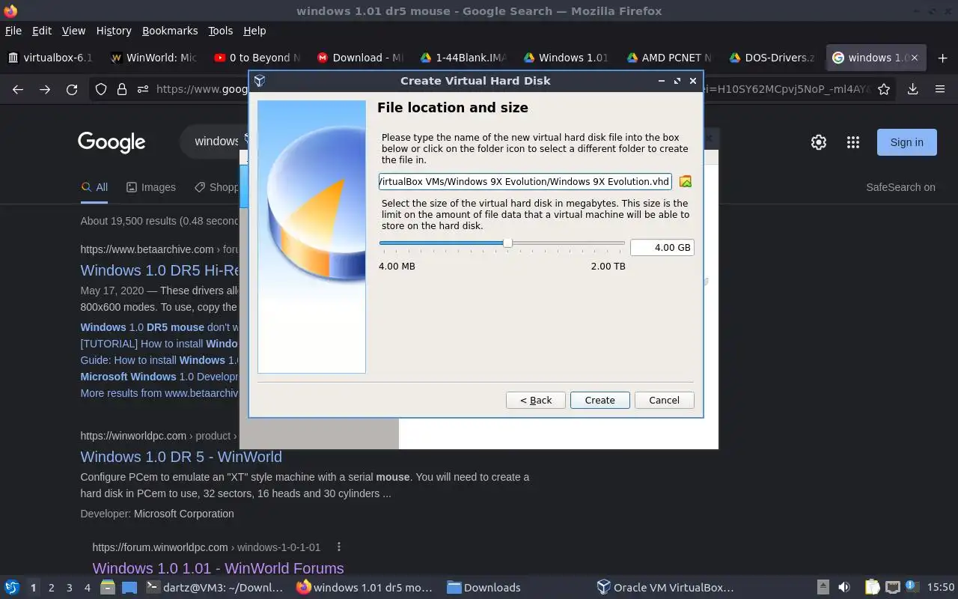Click the virtual hard disk file path field
Viewport: 958px width, 599px height.
(525, 181)
